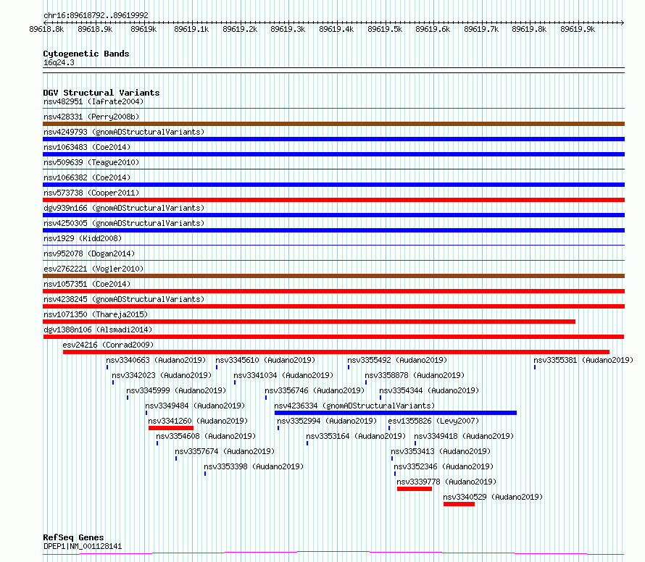Open variant nsv3354344 (Audano2019)
Screen dimensions: 645x562
429,390
